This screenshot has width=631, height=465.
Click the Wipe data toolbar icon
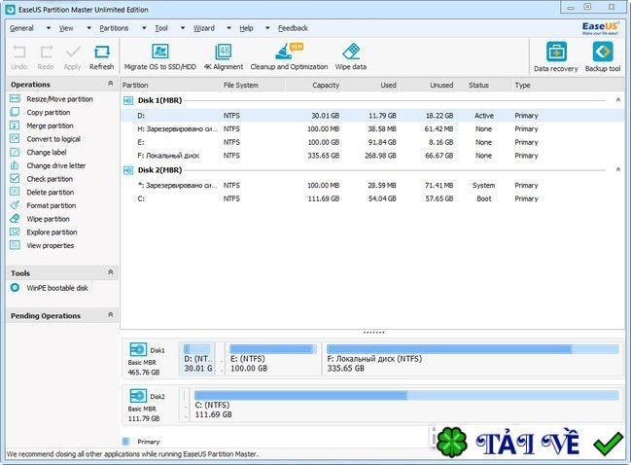pos(351,52)
